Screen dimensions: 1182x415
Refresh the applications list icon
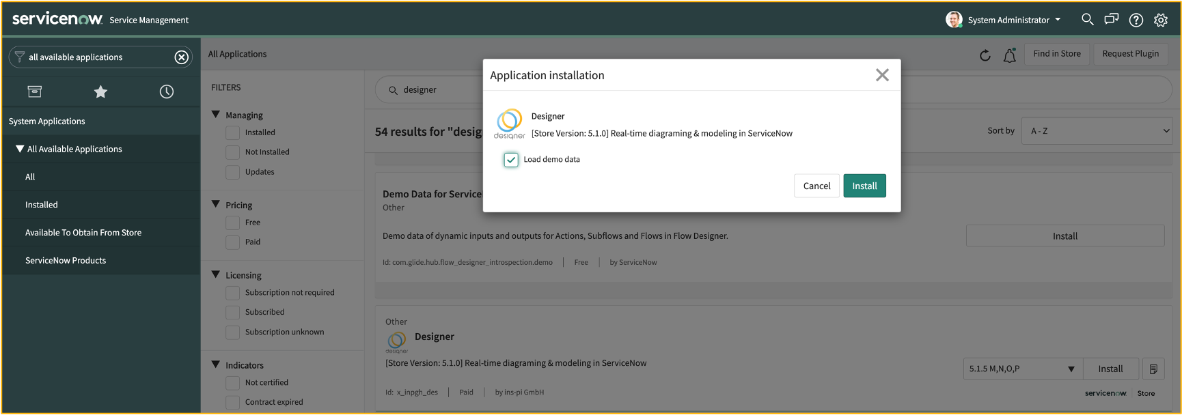coord(985,55)
